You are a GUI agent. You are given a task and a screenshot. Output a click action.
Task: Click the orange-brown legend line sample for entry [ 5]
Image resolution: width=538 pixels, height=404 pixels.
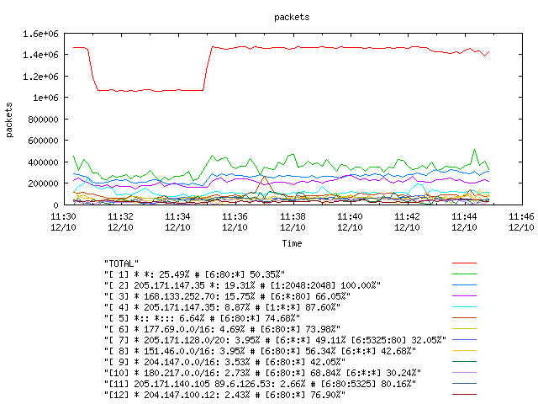[x=464, y=318]
